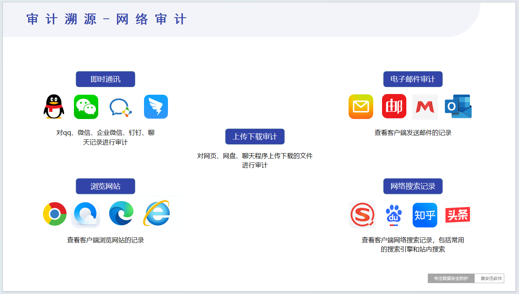Click the Microsoft Edge icon
519x294 pixels.
(x=121, y=213)
